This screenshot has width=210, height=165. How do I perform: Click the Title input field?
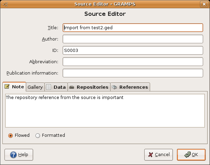[133, 28]
